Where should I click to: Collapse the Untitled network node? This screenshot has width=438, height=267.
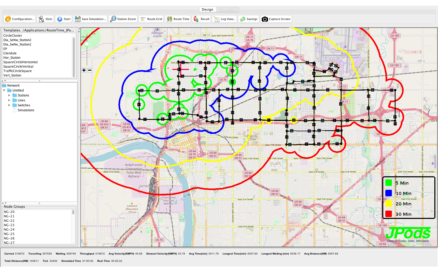click(4, 90)
